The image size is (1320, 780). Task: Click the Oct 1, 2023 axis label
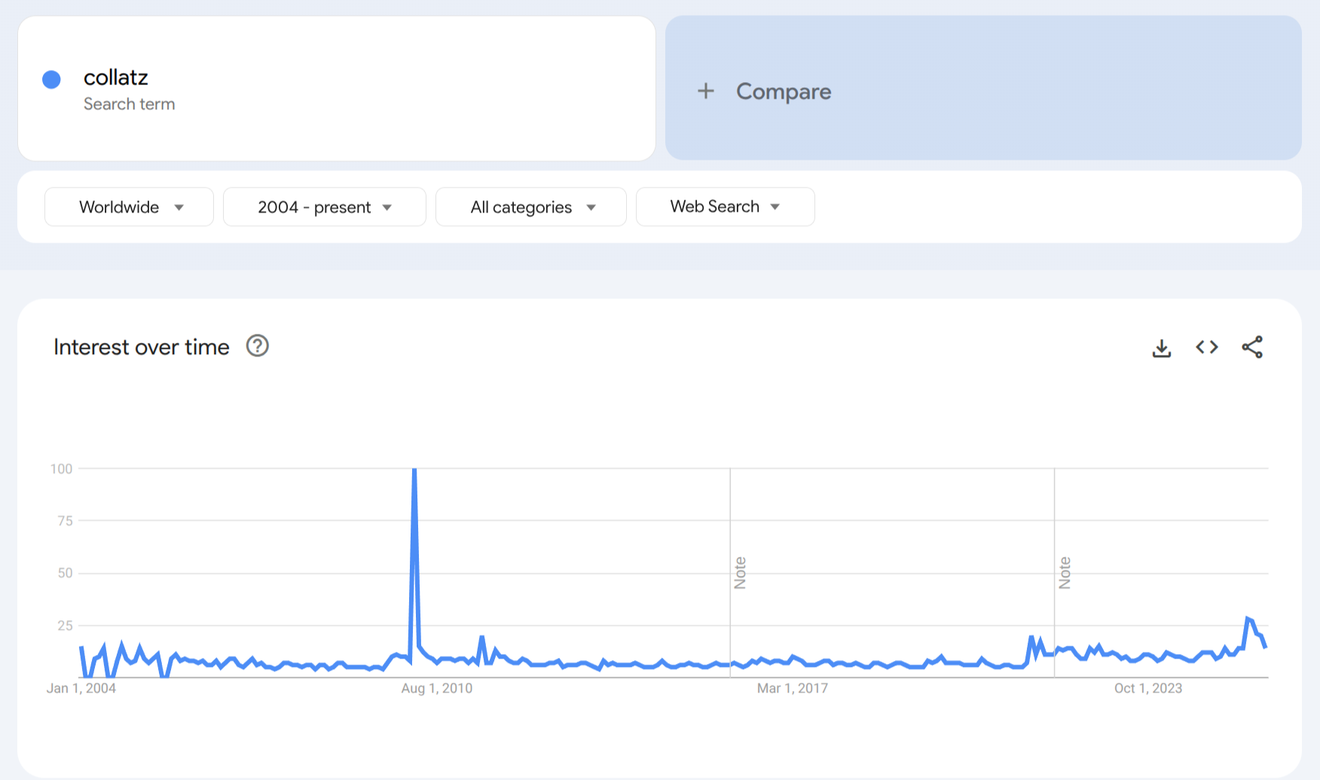click(1147, 688)
